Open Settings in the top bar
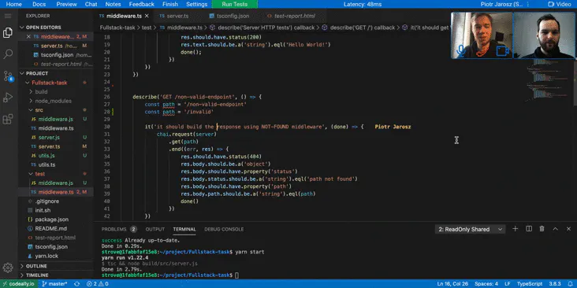The image size is (577, 288). [196, 5]
